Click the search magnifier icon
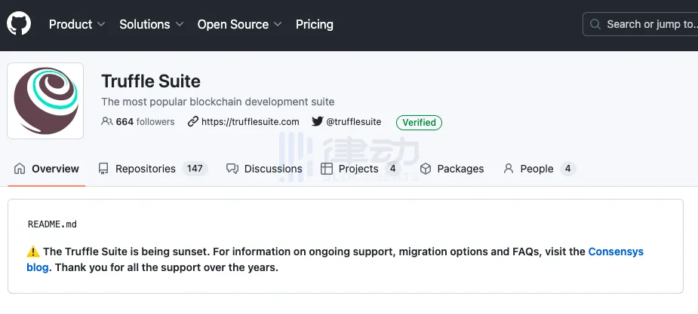The image size is (698, 314). click(x=595, y=24)
